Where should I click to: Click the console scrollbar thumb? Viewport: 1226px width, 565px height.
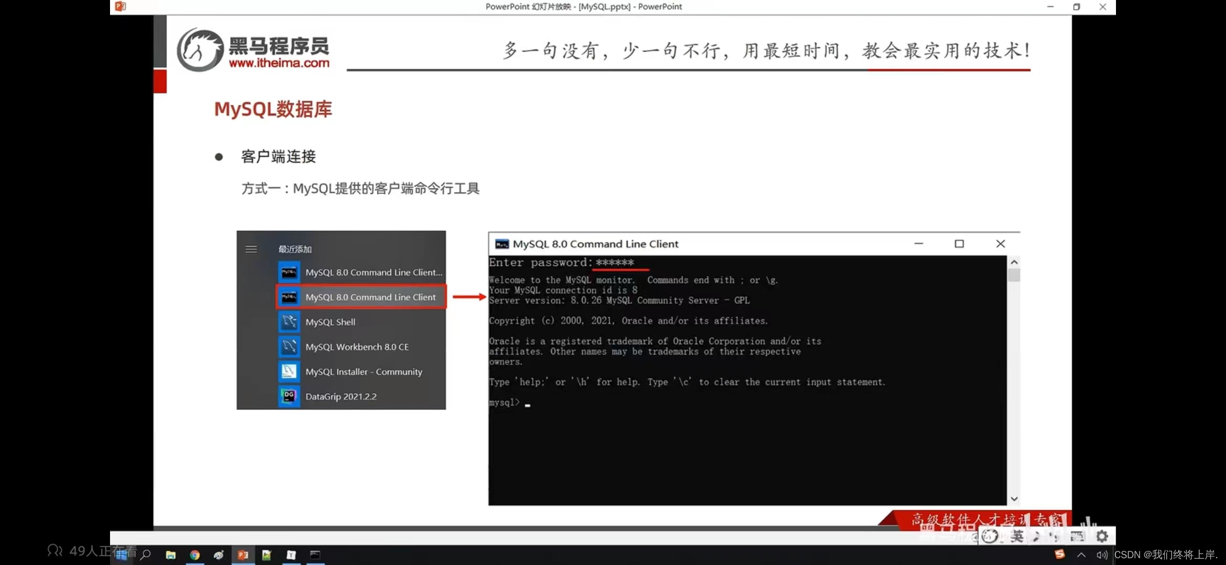1014,275
